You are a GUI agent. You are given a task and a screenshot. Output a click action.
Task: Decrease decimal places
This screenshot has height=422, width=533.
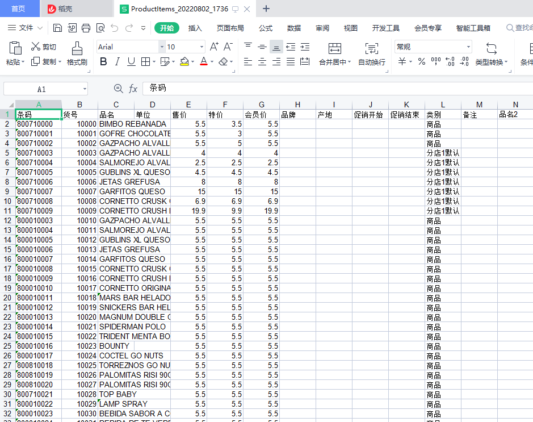tap(464, 61)
